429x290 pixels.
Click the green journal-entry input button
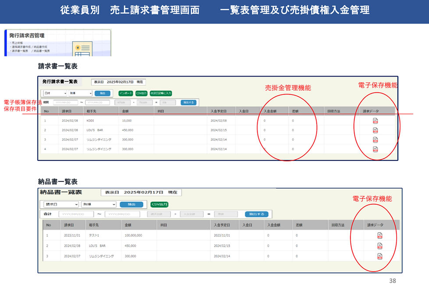[x=161, y=94]
